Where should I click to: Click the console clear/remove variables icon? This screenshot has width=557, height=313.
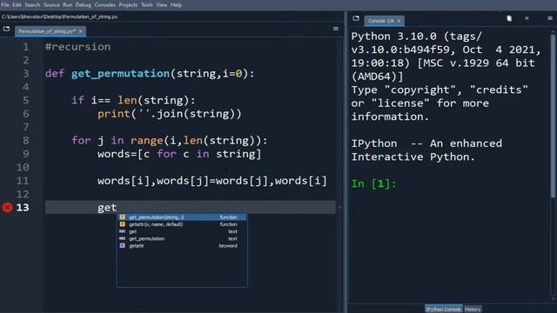click(509, 18)
